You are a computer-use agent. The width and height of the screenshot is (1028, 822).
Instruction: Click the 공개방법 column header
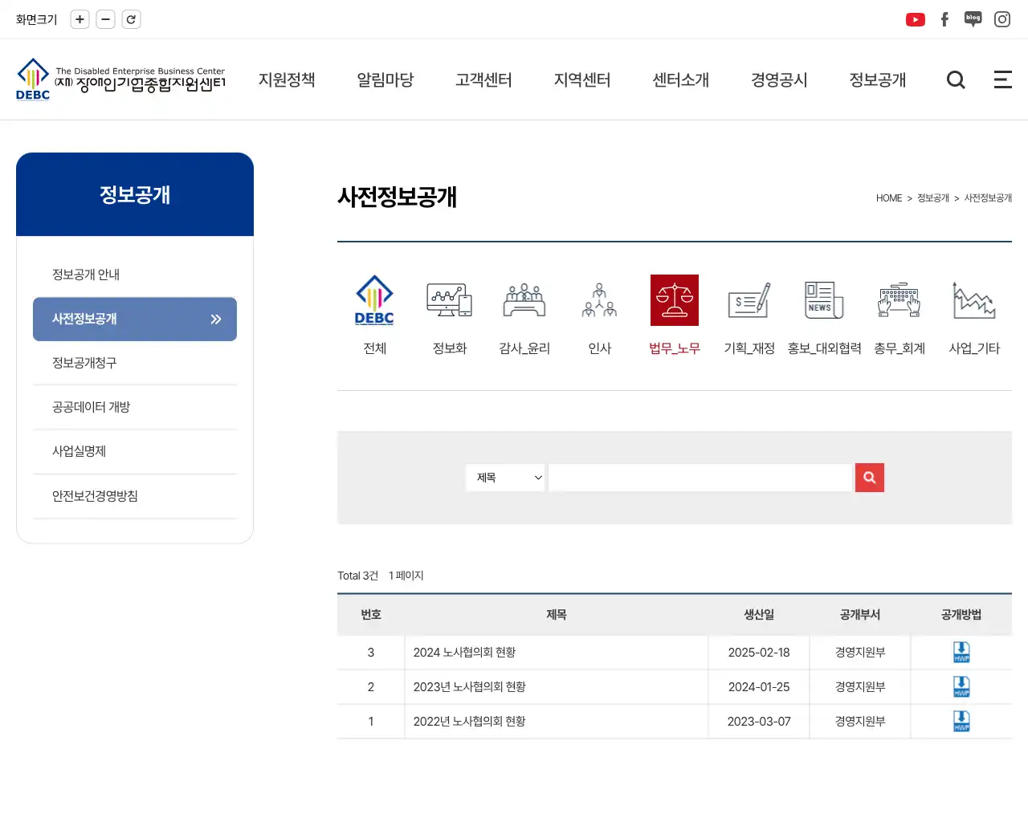tap(961, 614)
